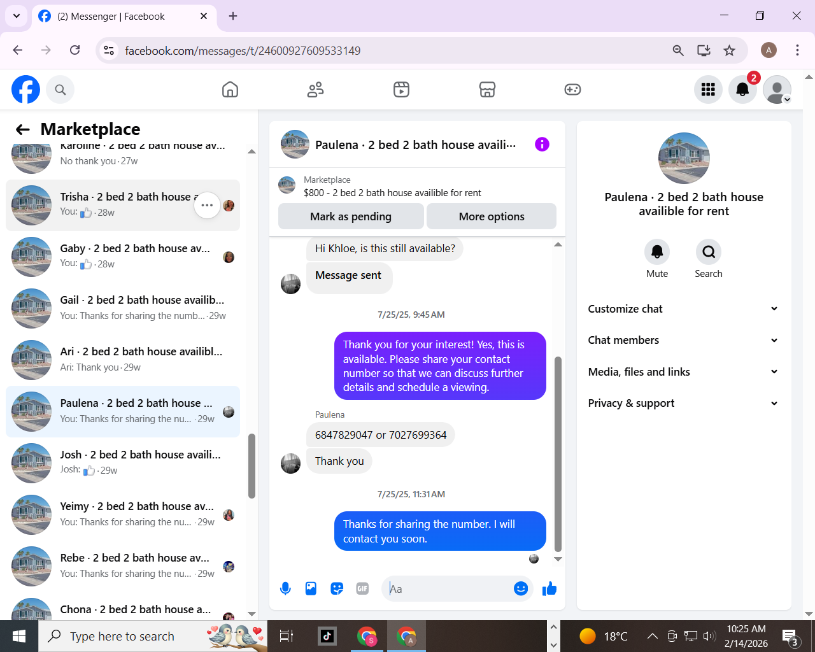
Task: Open emoji picker smiley icon
Action: [521, 589]
